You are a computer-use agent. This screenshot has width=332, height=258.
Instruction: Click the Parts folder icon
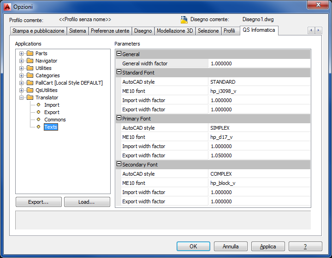click(x=30, y=53)
